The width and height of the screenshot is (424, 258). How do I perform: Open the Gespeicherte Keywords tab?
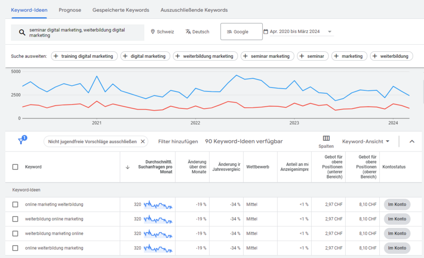(121, 10)
